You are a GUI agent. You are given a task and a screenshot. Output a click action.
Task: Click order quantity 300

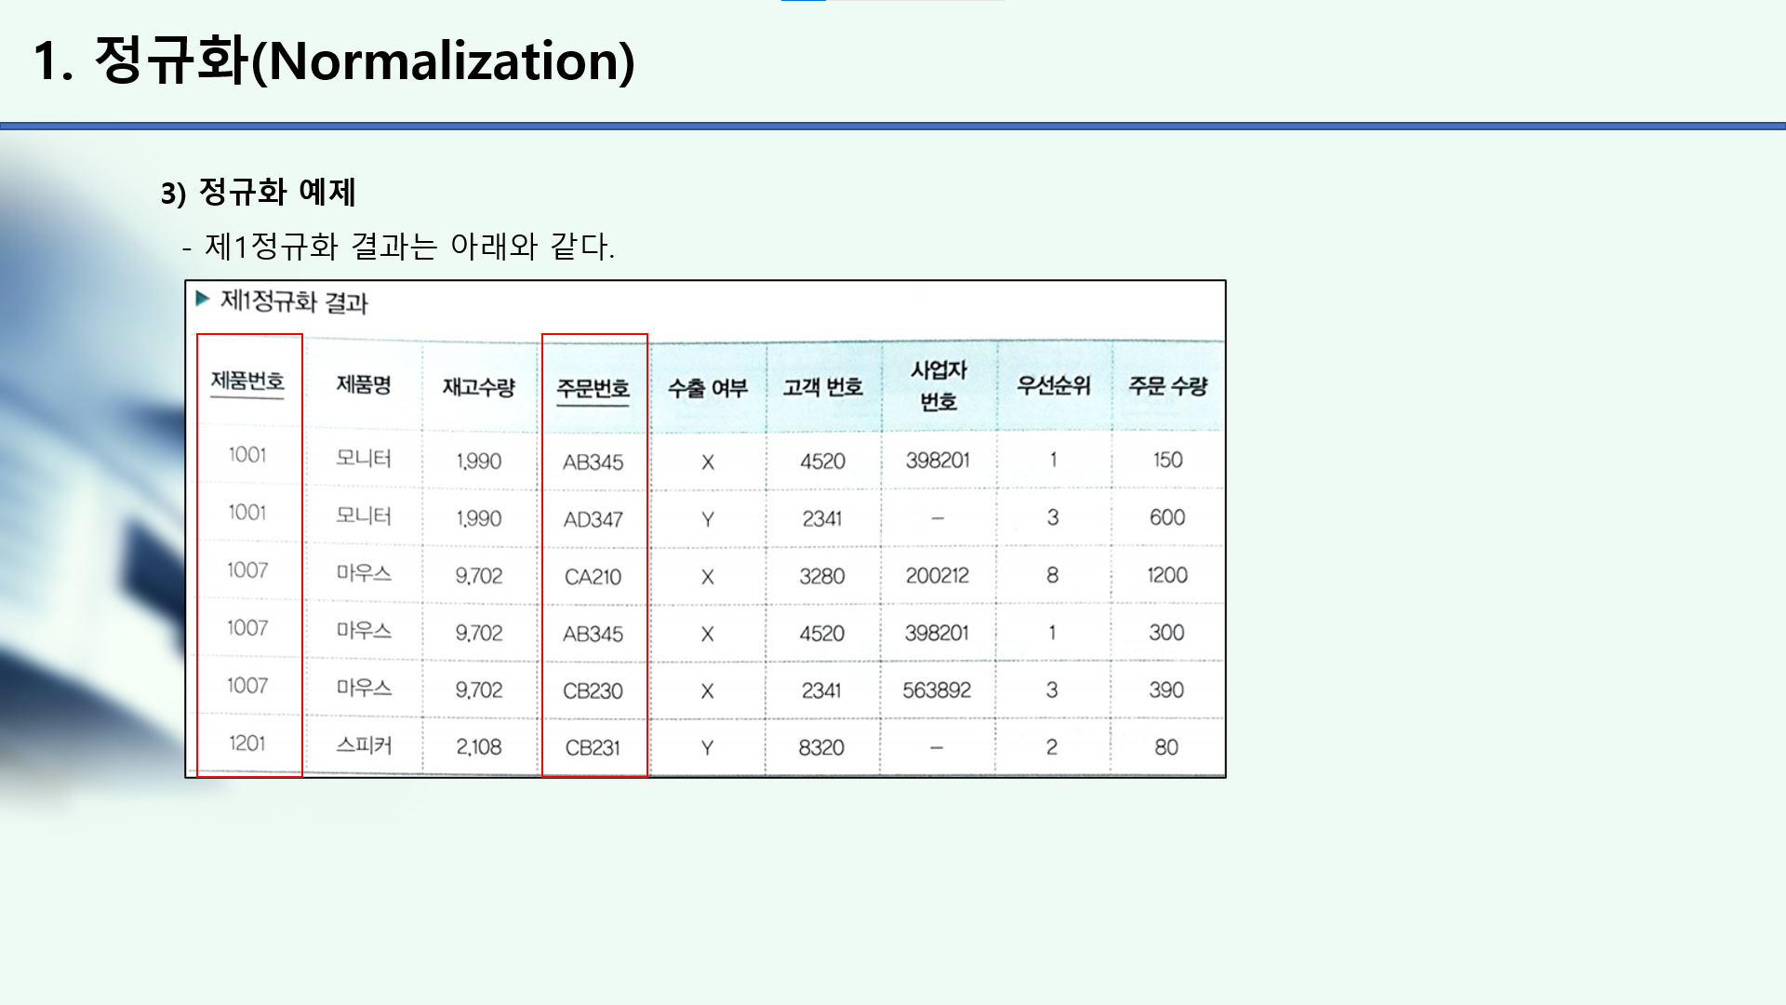point(1166,633)
